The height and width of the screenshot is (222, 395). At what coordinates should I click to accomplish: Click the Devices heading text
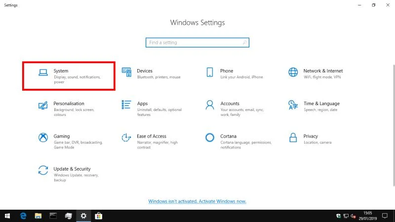point(144,71)
